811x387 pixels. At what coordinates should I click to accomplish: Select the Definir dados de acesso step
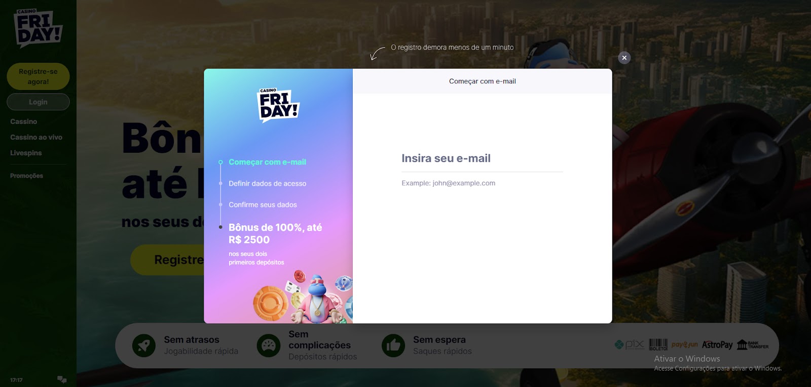[267, 184]
